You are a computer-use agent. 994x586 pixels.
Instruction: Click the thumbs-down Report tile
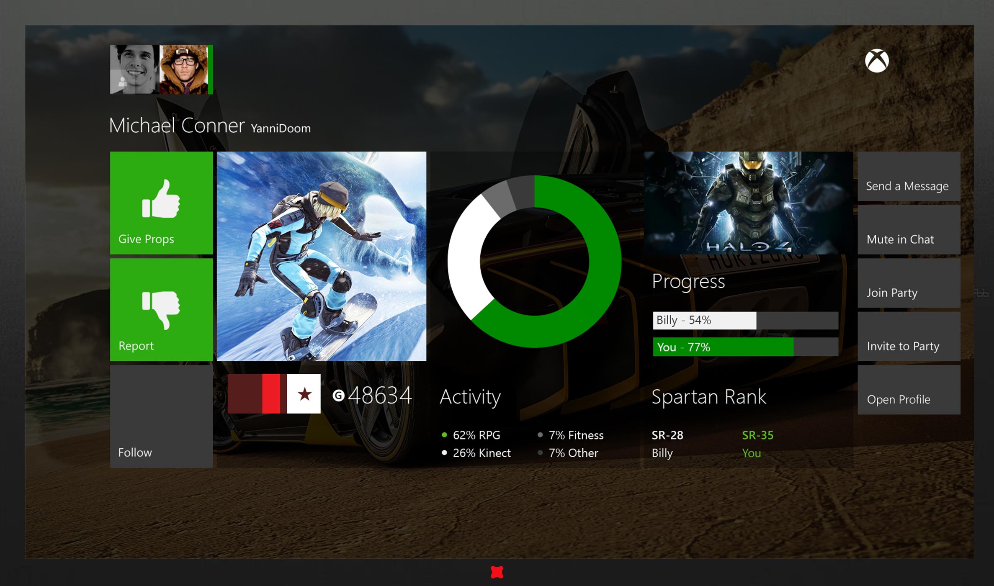[x=161, y=310]
